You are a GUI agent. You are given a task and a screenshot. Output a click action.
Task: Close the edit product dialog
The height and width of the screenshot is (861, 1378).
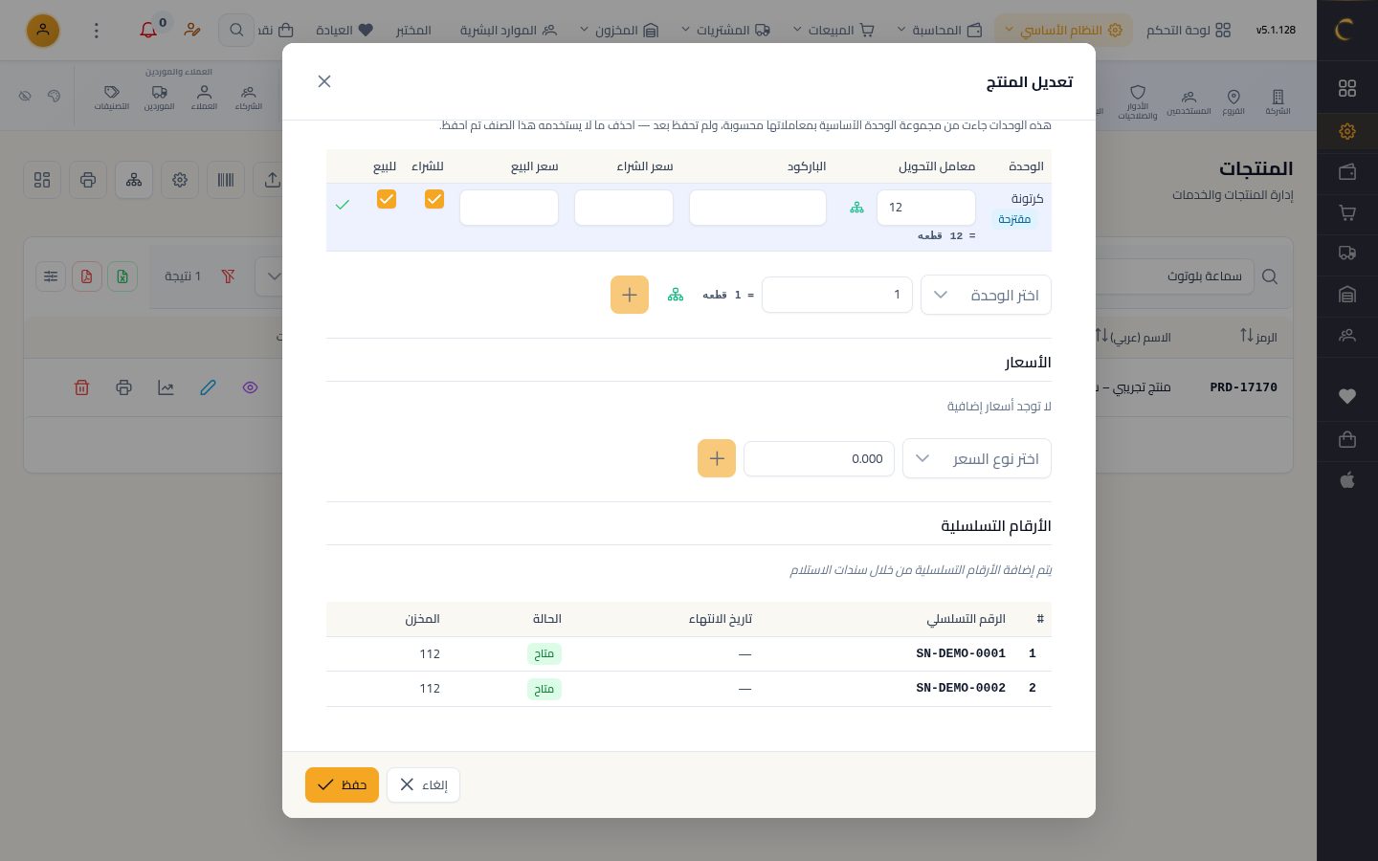pos(324,81)
